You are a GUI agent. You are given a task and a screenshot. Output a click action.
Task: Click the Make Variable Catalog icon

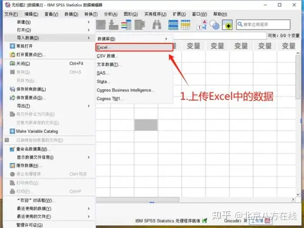point(12,131)
